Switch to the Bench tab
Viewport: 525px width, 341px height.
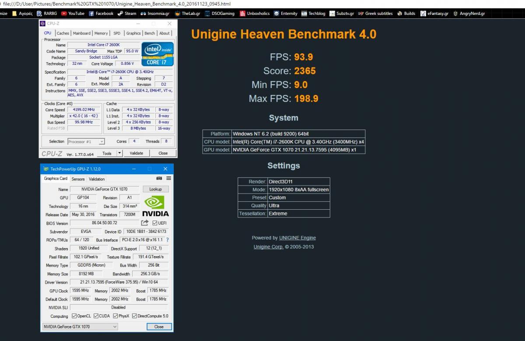click(150, 33)
